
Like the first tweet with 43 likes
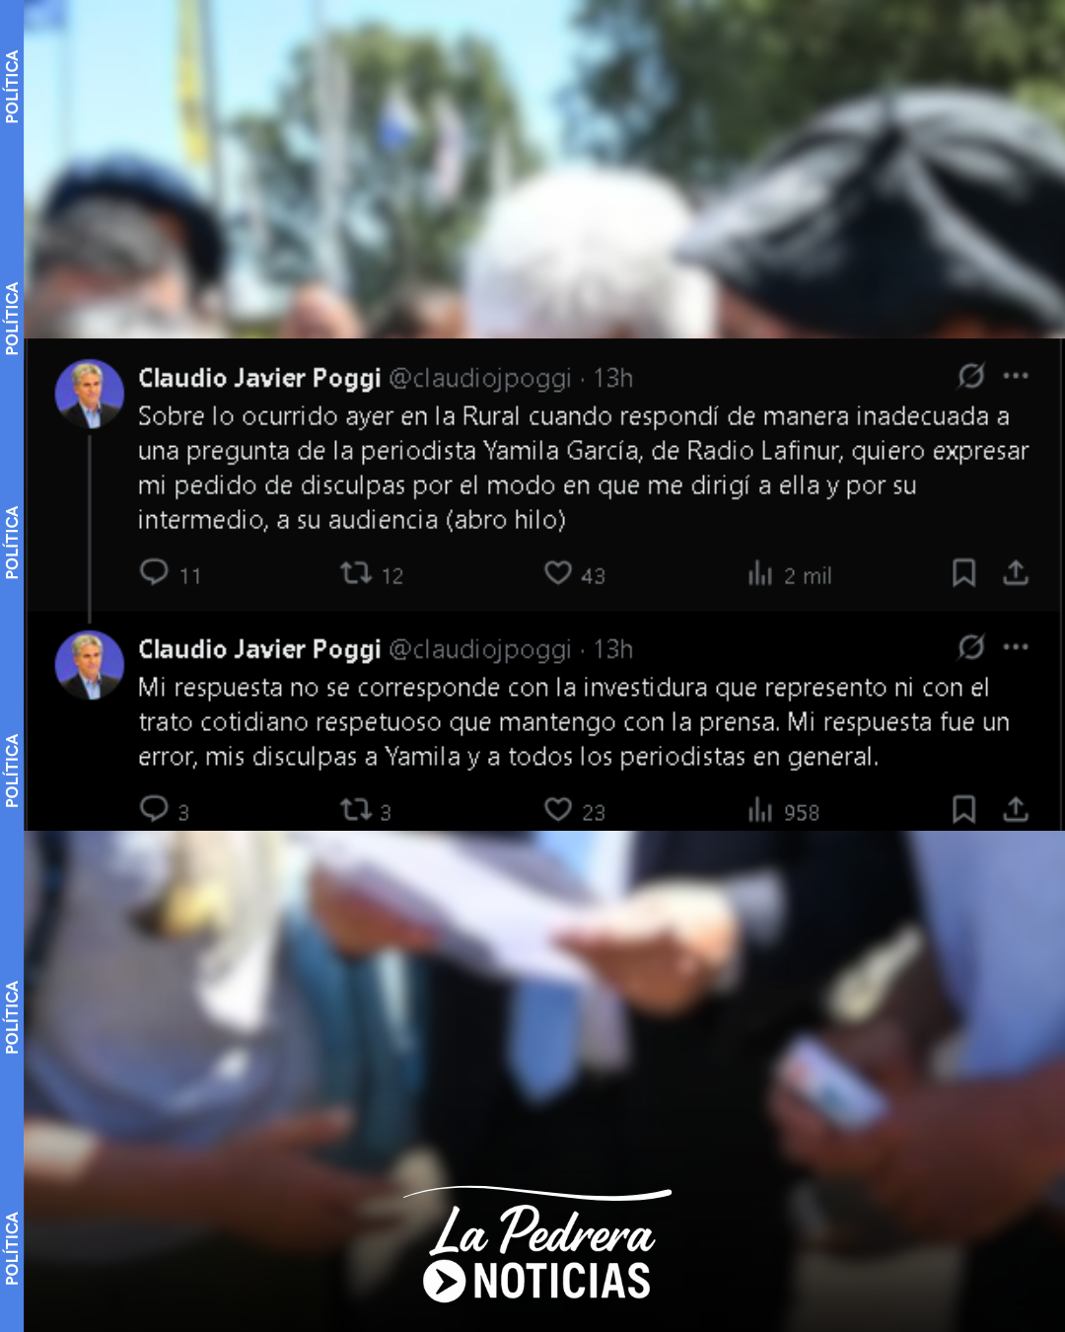[x=558, y=572]
